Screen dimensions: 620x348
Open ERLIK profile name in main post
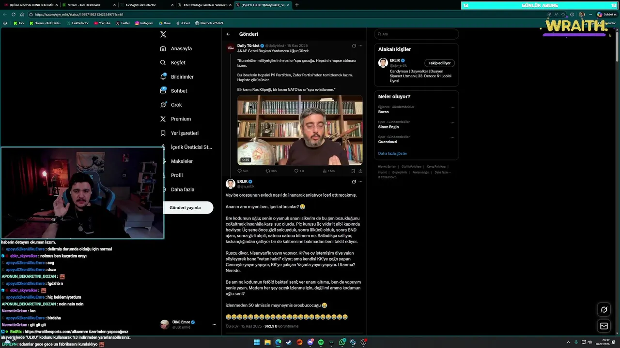tap(242, 181)
